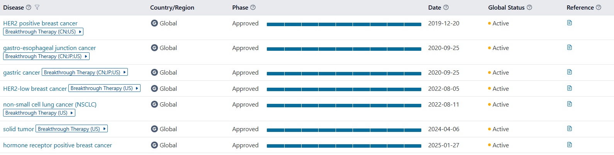Click help icon beside Disease column header
This screenshot has width=614, height=155.
tap(29, 7)
